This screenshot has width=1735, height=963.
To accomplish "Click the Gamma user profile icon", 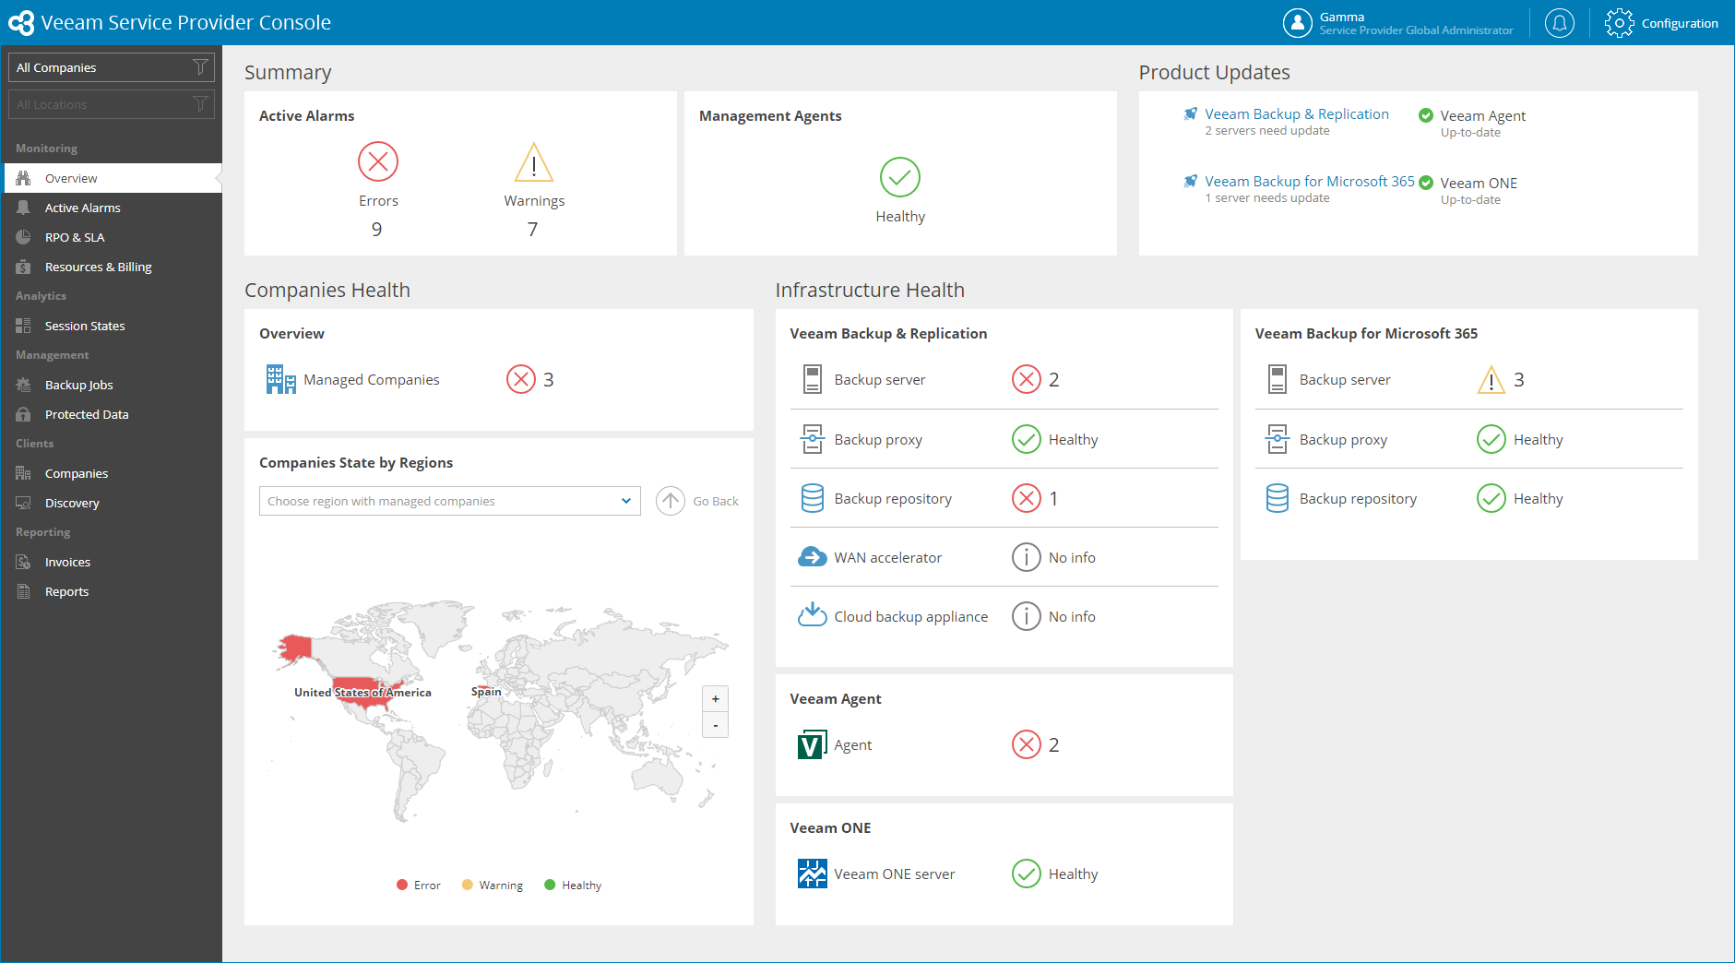I will click(1297, 23).
